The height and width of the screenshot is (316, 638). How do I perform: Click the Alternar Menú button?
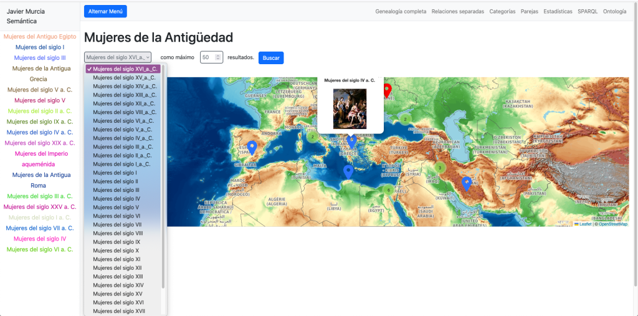click(105, 11)
